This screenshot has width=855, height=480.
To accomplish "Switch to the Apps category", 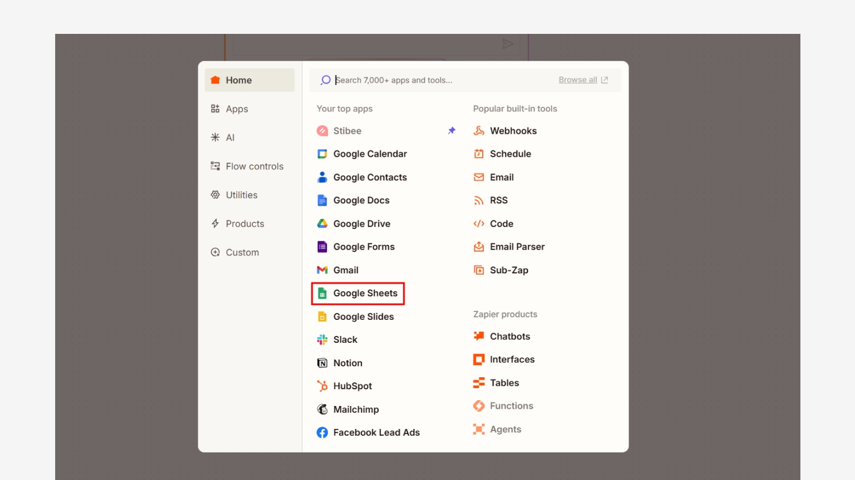I will click(x=237, y=109).
